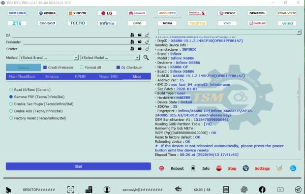Click the screenshot capture frame icon
The width and height of the screenshot is (305, 194).
pos(71,189)
